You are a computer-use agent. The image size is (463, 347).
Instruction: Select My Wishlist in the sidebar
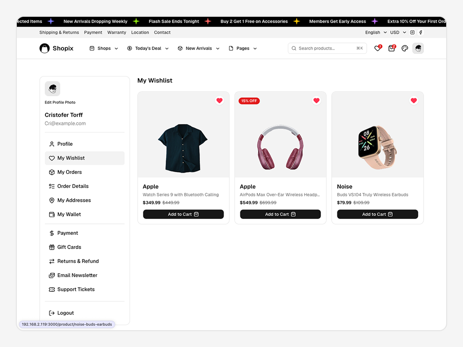(85, 158)
